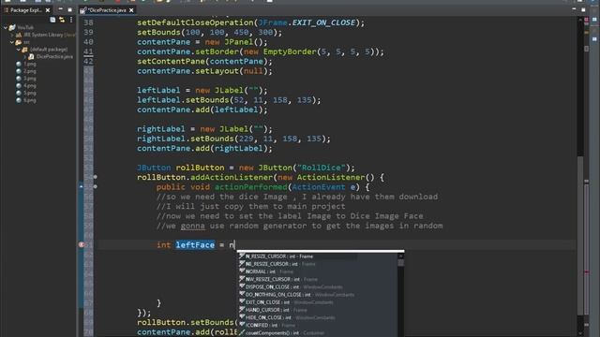Image resolution: width=600 pixels, height=337 pixels.
Task: Collapse the src folder node
Action: [x=12, y=42]
